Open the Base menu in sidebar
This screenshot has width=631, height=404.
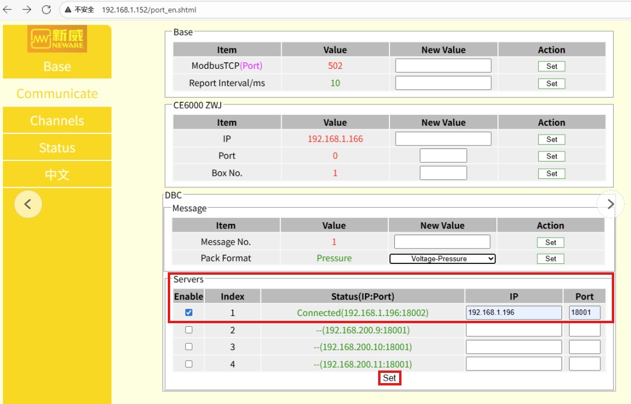tap(57, 66)
